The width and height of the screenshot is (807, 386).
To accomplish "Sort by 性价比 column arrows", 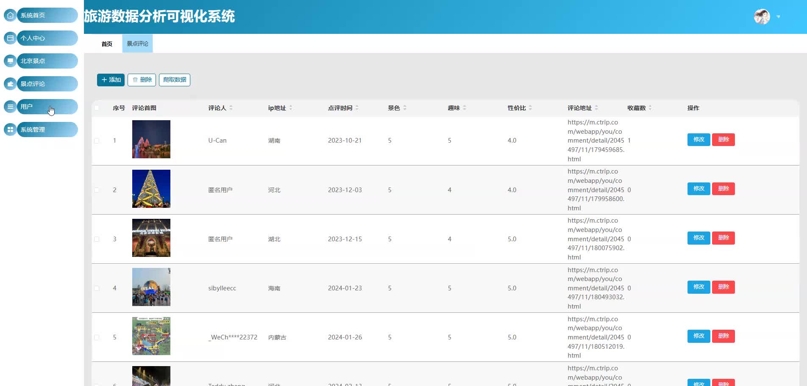I will click(x=530, y=108).
